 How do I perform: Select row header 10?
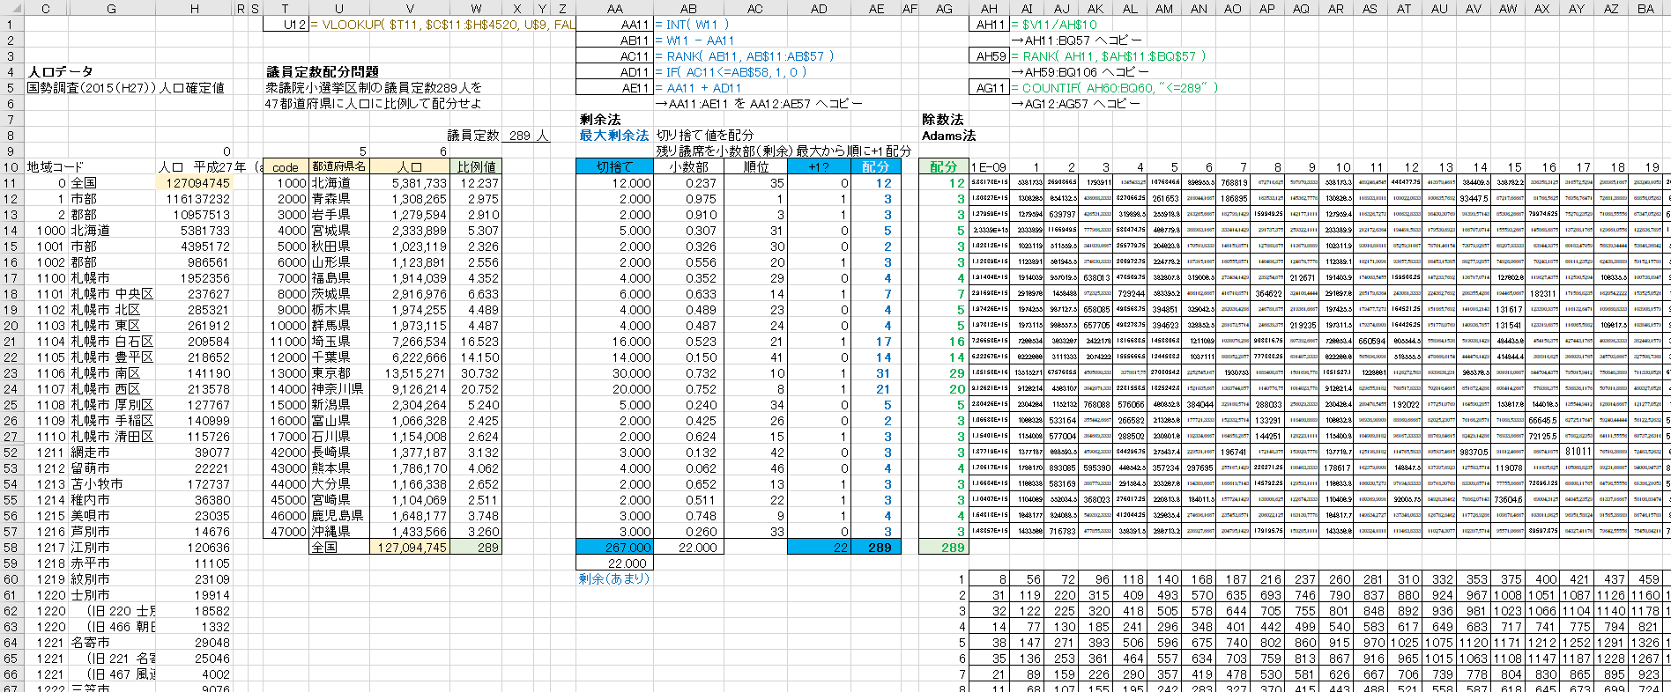pos(11,166)
